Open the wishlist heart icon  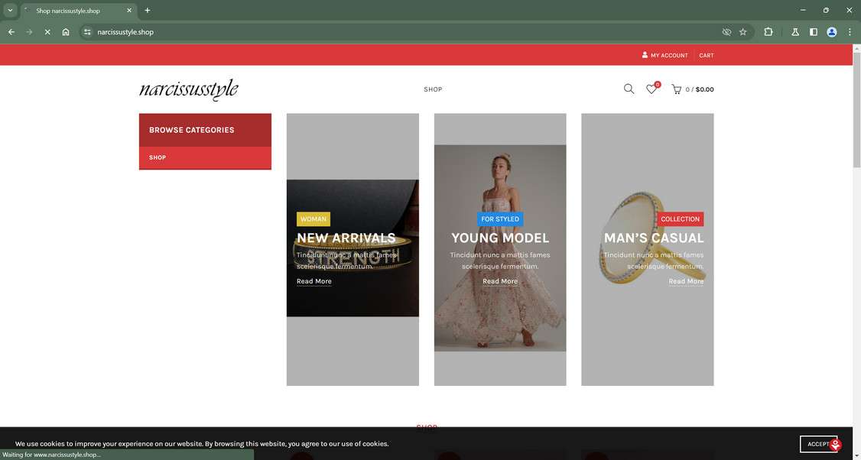click(x=652, y=89)
